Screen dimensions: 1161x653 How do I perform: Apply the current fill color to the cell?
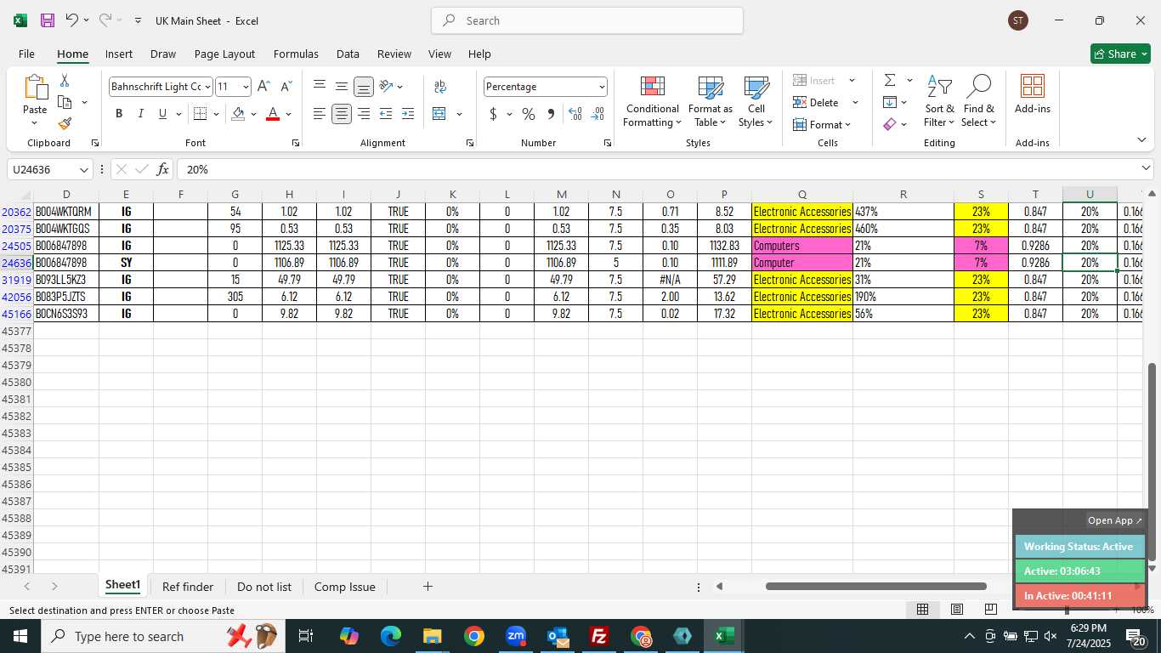[239, 114]
